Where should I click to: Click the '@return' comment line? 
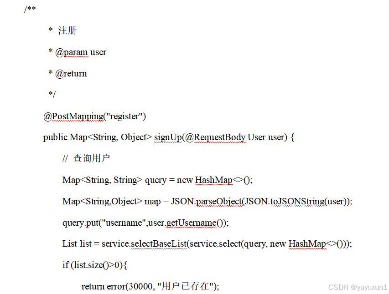(68, 73)
